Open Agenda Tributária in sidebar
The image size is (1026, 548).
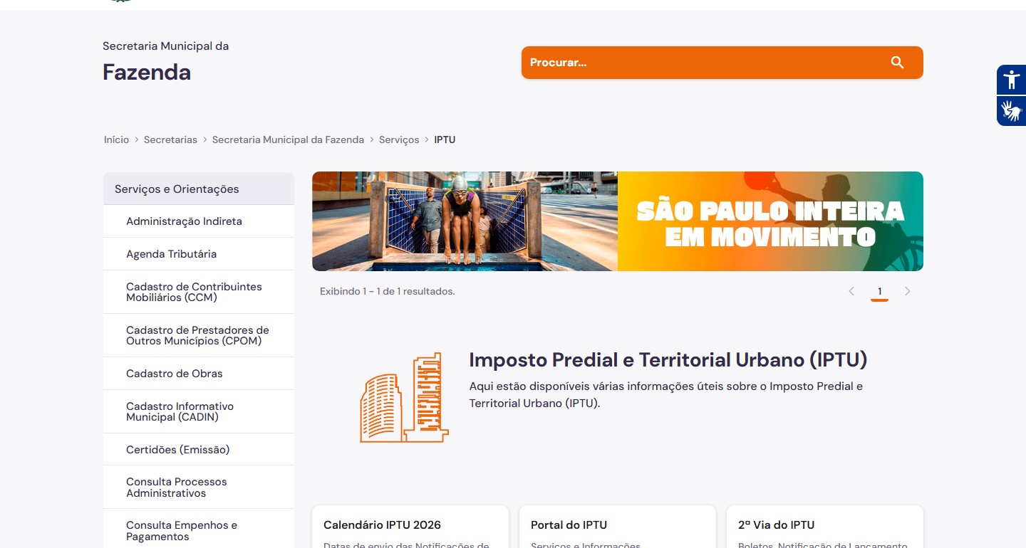click(199, 254)
